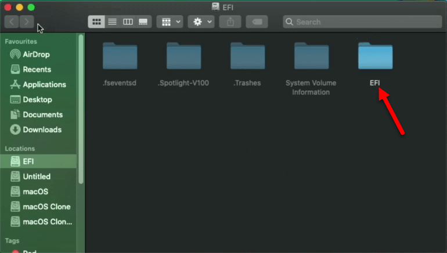Viewport: 447px width, 253px height.
Task: Click the Desktop monitor icon
Action: 15,100
